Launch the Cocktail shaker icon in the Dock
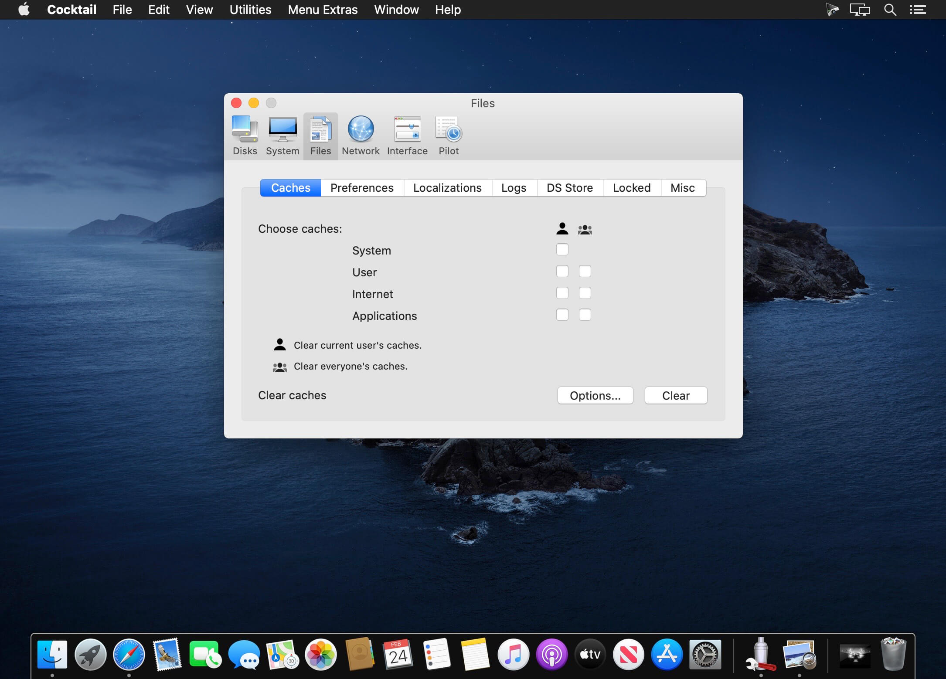 coord(761,654)
